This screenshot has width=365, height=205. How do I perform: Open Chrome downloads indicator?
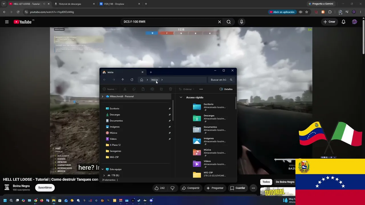(x=340, y=12)
